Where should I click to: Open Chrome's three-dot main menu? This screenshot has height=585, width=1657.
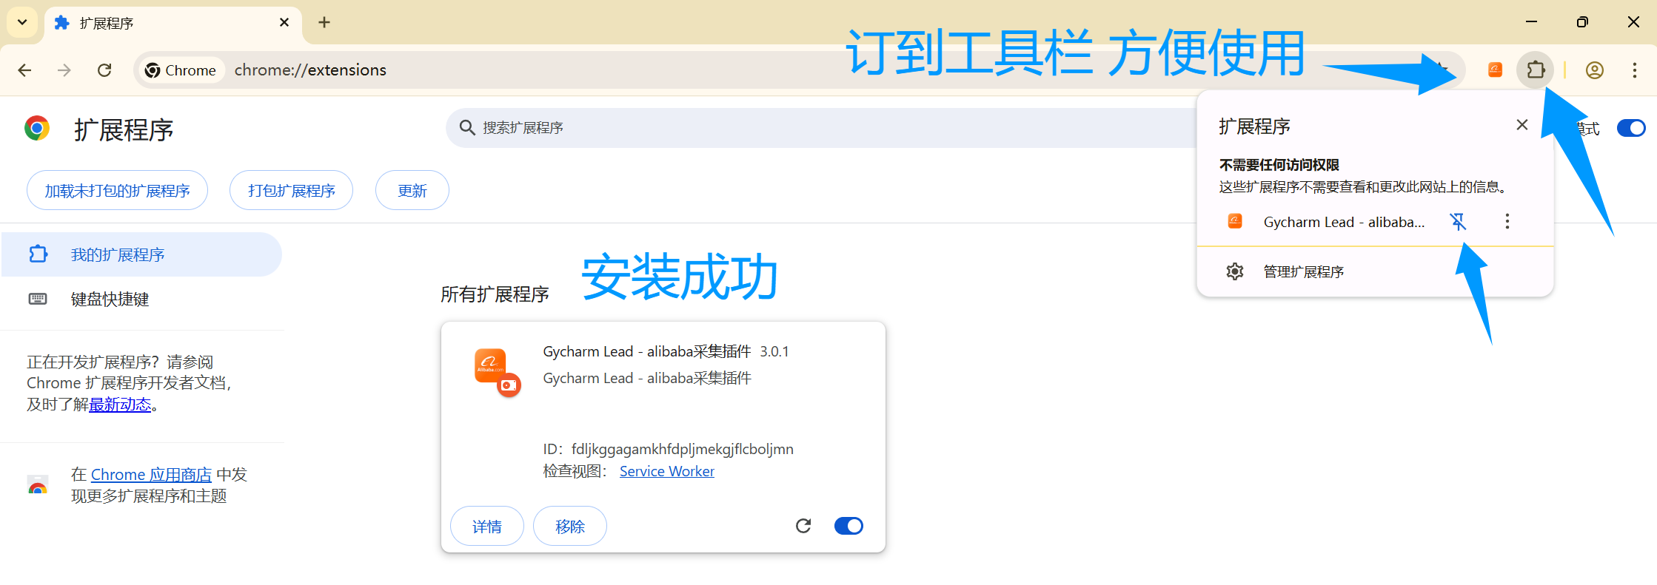(x=1635, y=70)
